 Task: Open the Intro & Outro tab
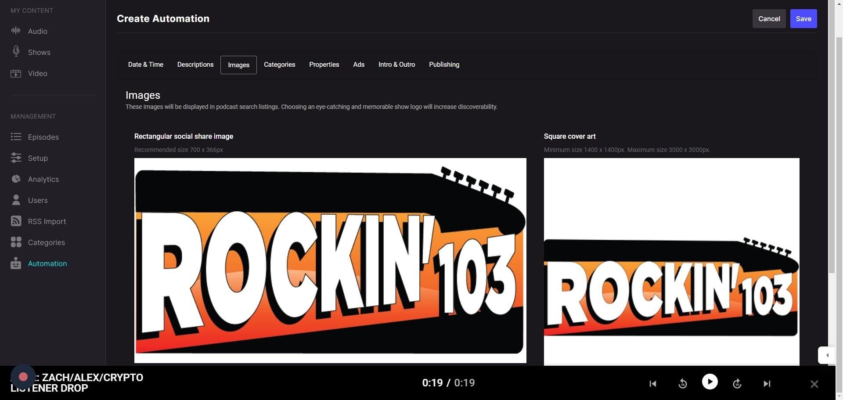(x=397, y=65)
